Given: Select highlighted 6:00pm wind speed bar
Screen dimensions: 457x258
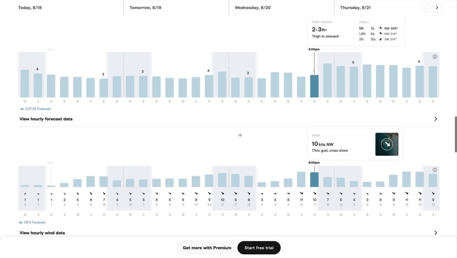Looking at the screenshot, I should tap(314, 180).
